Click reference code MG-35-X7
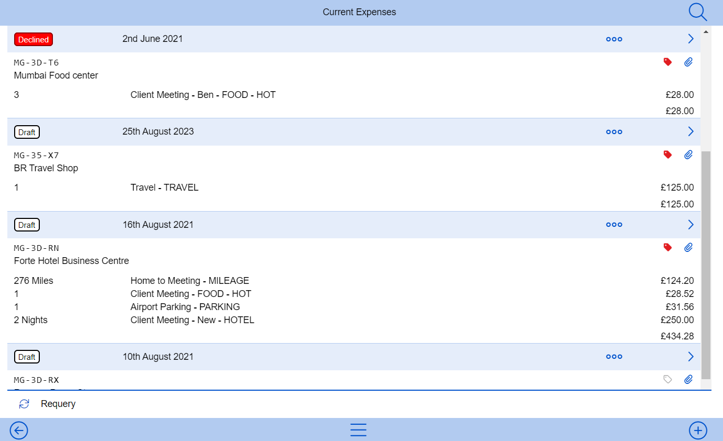The image size is (723, 441). 36,156
